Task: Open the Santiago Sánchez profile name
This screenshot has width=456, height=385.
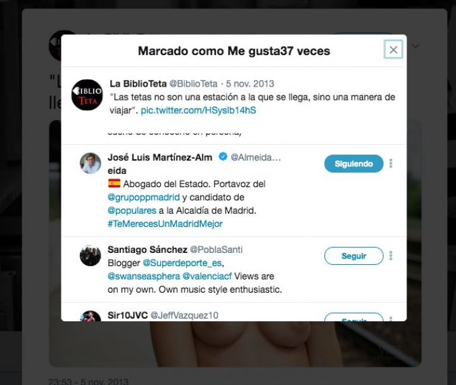Action: (x=147, y=249)
